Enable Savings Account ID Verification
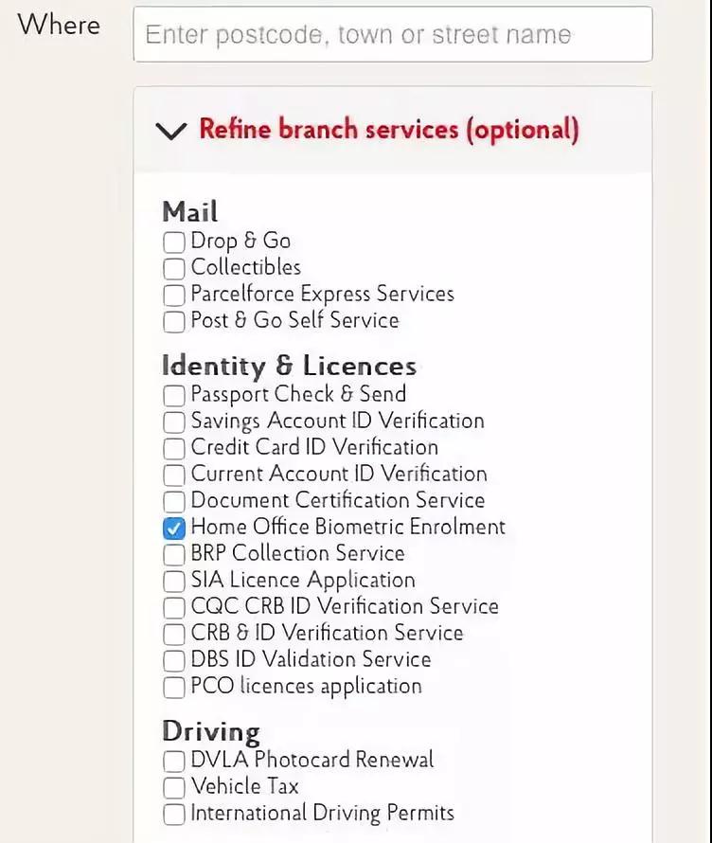This screenshot has width=712, height=843. click(174, 422)
